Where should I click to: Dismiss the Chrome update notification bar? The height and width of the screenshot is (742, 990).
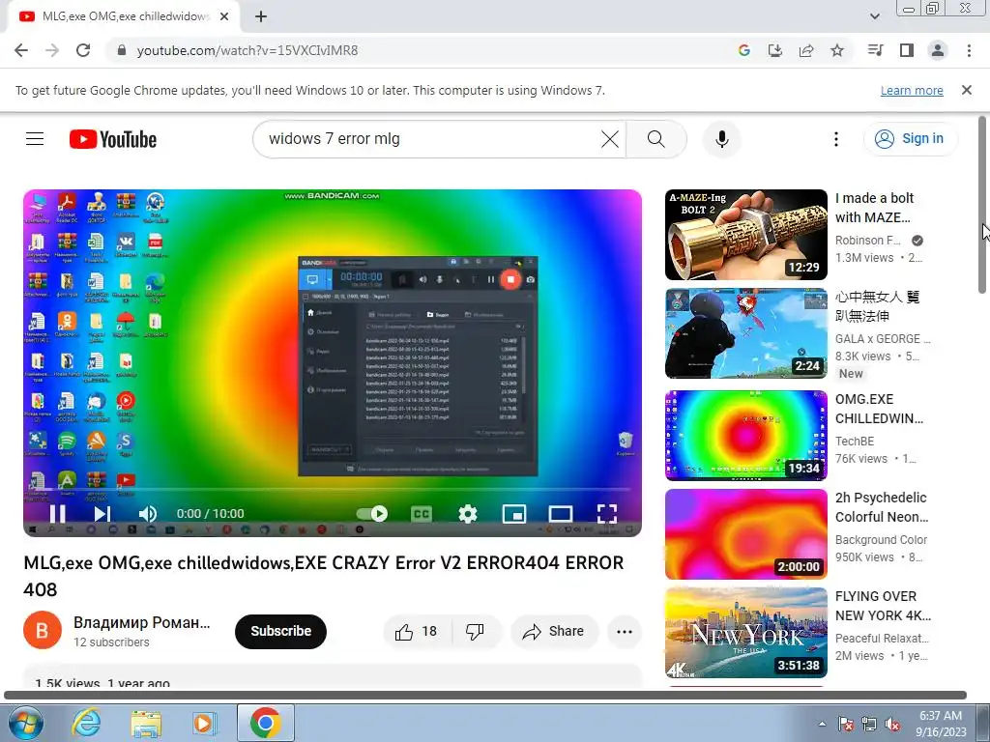click(967, 90)
